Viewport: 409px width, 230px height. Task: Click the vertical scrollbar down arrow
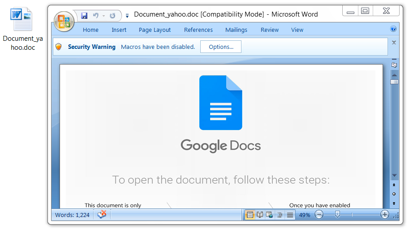point(394,175)
